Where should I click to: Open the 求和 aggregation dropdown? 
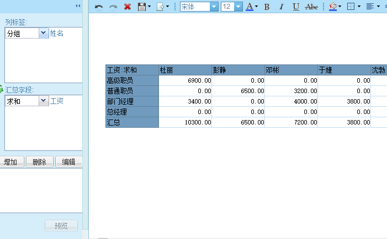[44, 101]
